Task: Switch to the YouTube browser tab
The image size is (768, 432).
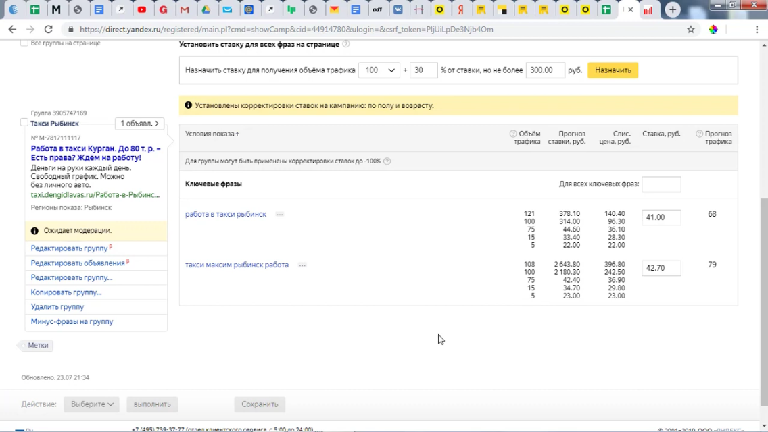Action: click(x=142, y=9)
